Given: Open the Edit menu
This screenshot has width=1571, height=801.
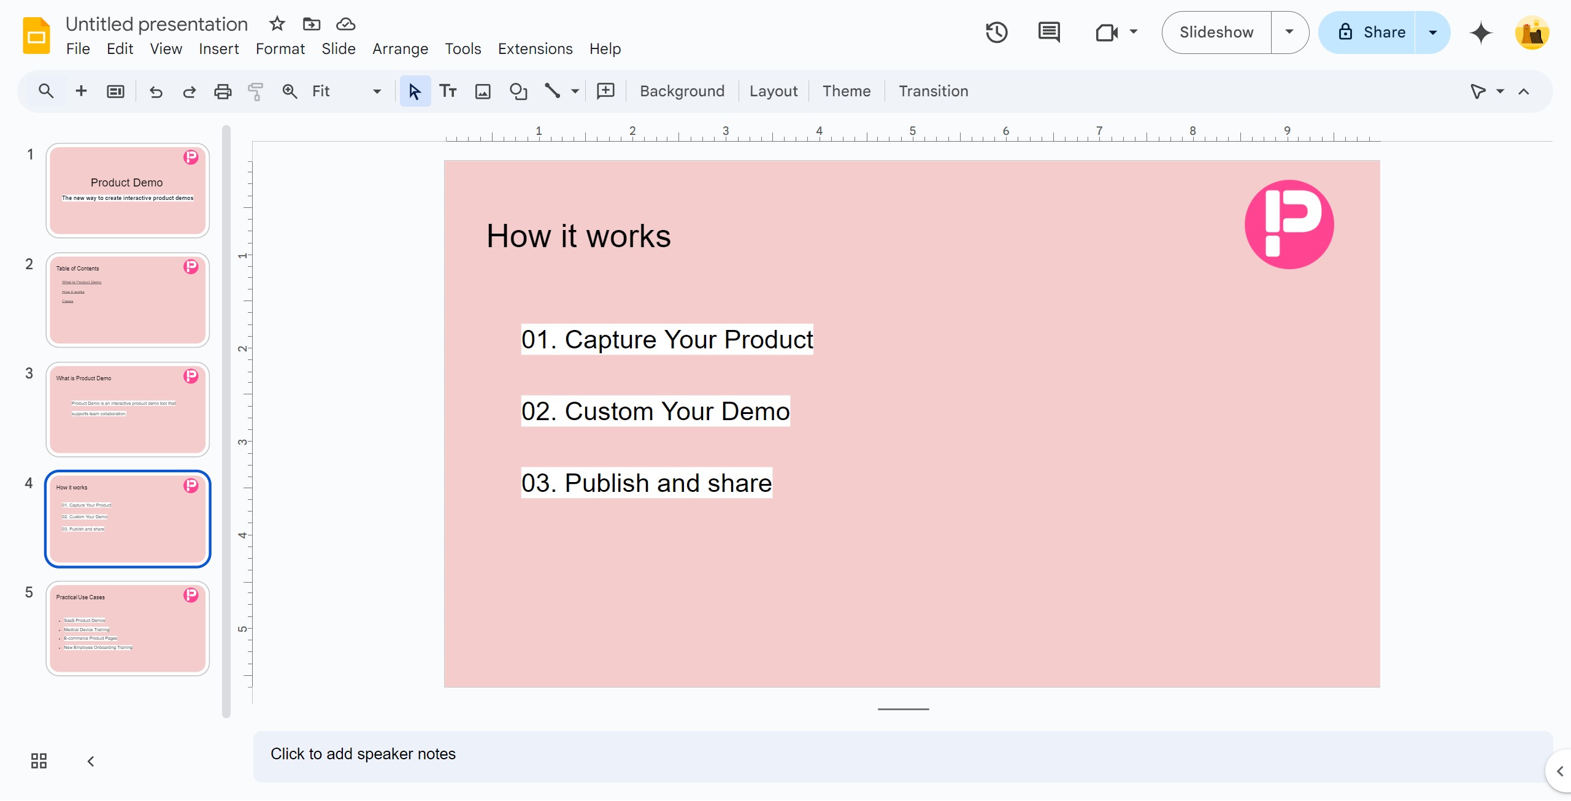Looking at the screenshot, I should pos(120,48).
